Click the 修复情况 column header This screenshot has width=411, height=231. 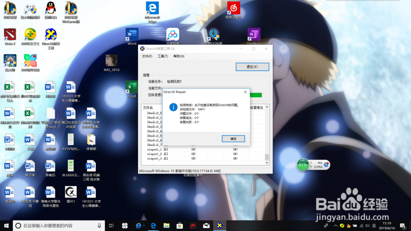[256, 107]
